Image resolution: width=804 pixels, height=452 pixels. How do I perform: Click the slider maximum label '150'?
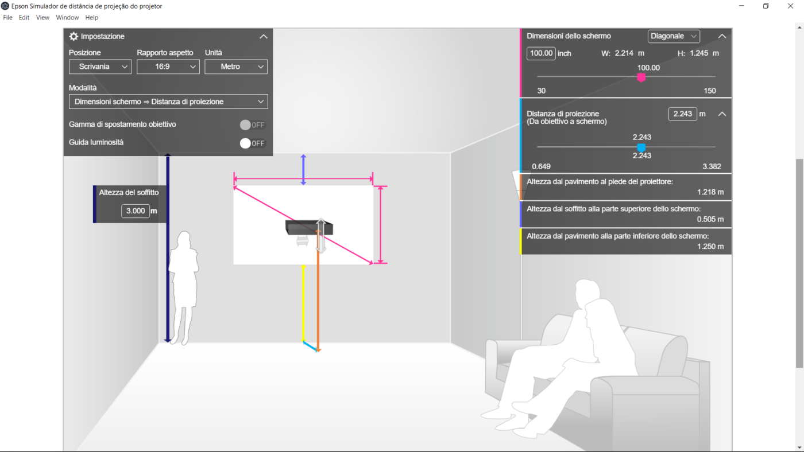point(710,91)
